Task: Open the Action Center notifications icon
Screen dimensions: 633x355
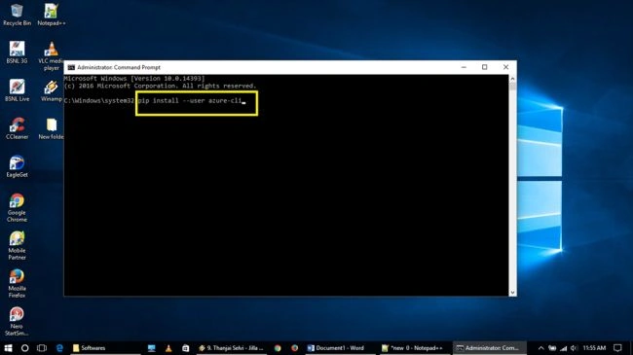Action: point(617,348)
